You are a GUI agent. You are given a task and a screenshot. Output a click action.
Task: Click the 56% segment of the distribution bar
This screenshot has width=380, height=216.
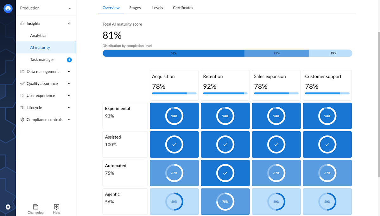click(x=173, y=53)
